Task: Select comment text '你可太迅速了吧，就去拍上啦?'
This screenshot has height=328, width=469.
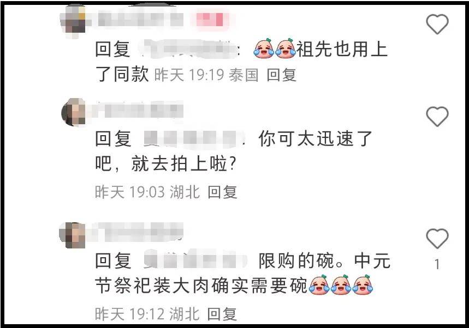Action: click(234, 151)
